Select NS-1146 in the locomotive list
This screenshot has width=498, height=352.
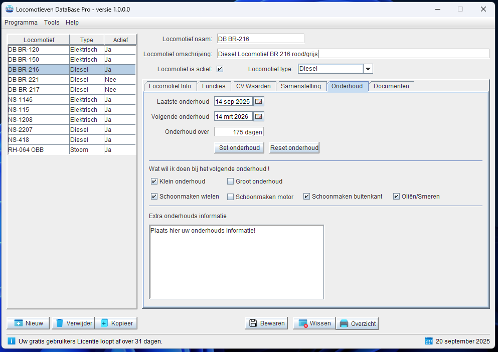click(38, 100)
